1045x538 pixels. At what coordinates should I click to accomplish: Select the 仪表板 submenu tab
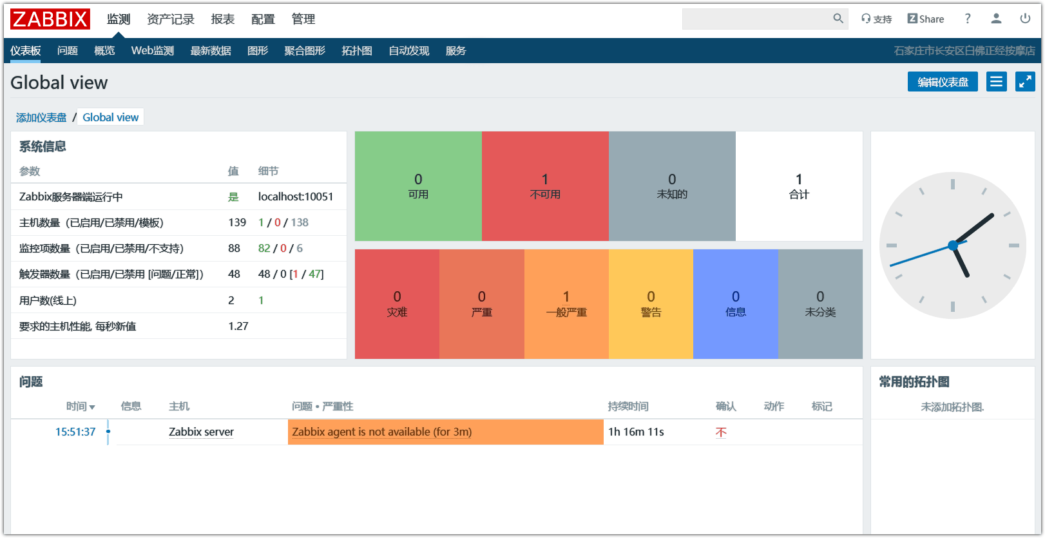(x=26, y=51)
